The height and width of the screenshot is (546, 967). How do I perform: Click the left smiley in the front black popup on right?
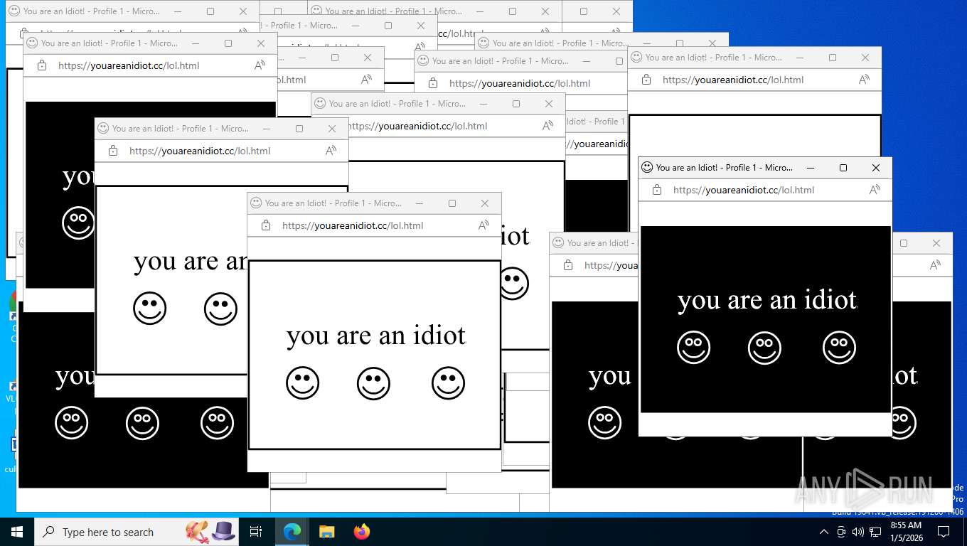(x=694, y=348)
